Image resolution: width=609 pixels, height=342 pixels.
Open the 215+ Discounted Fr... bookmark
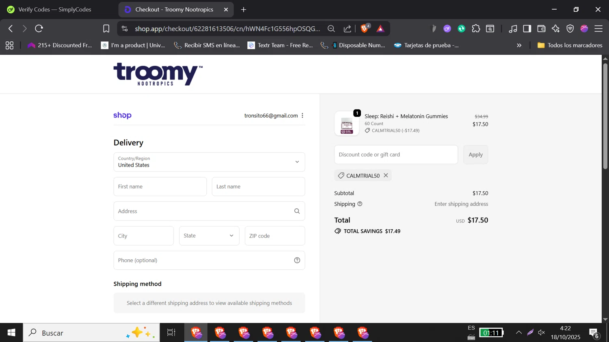60,45
